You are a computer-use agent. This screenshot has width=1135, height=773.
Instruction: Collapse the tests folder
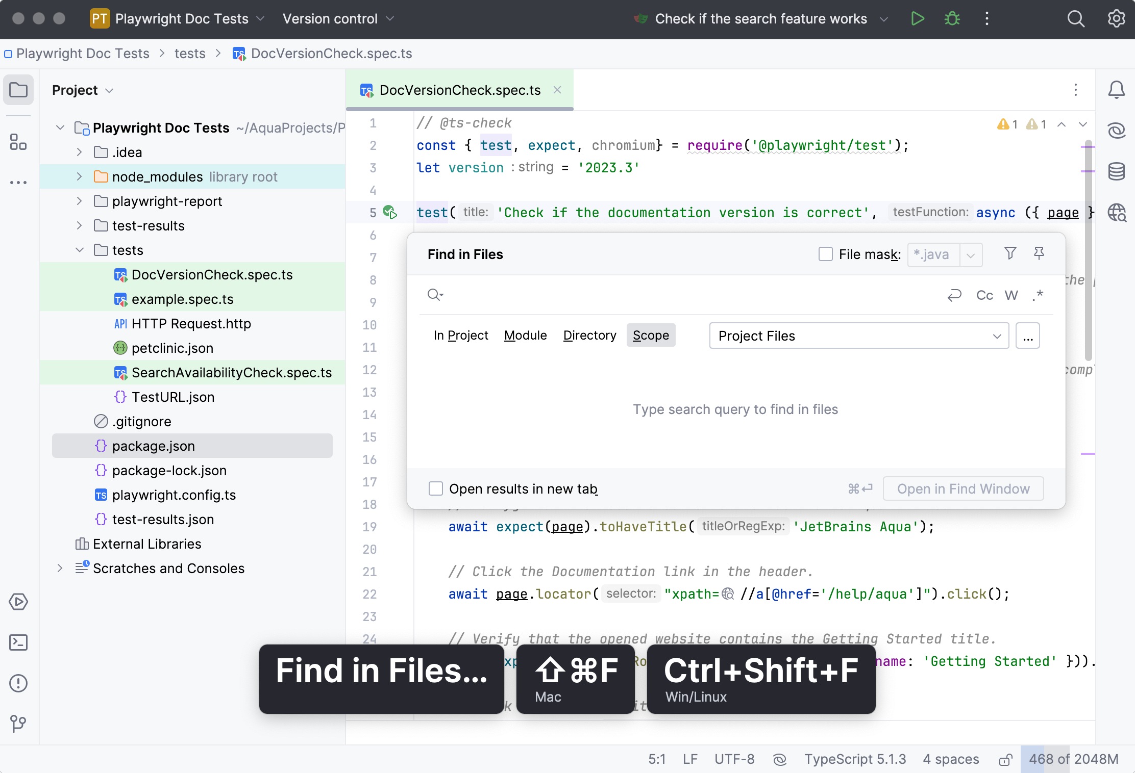coord(79,250)
